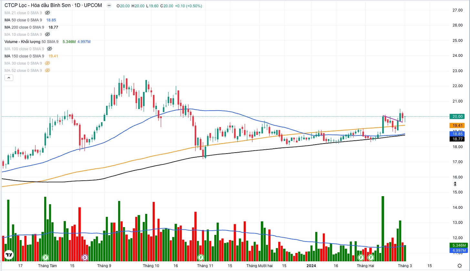Show the hidden MA 21 indicator via eye icon
The image size is (470, 271).
47,13
